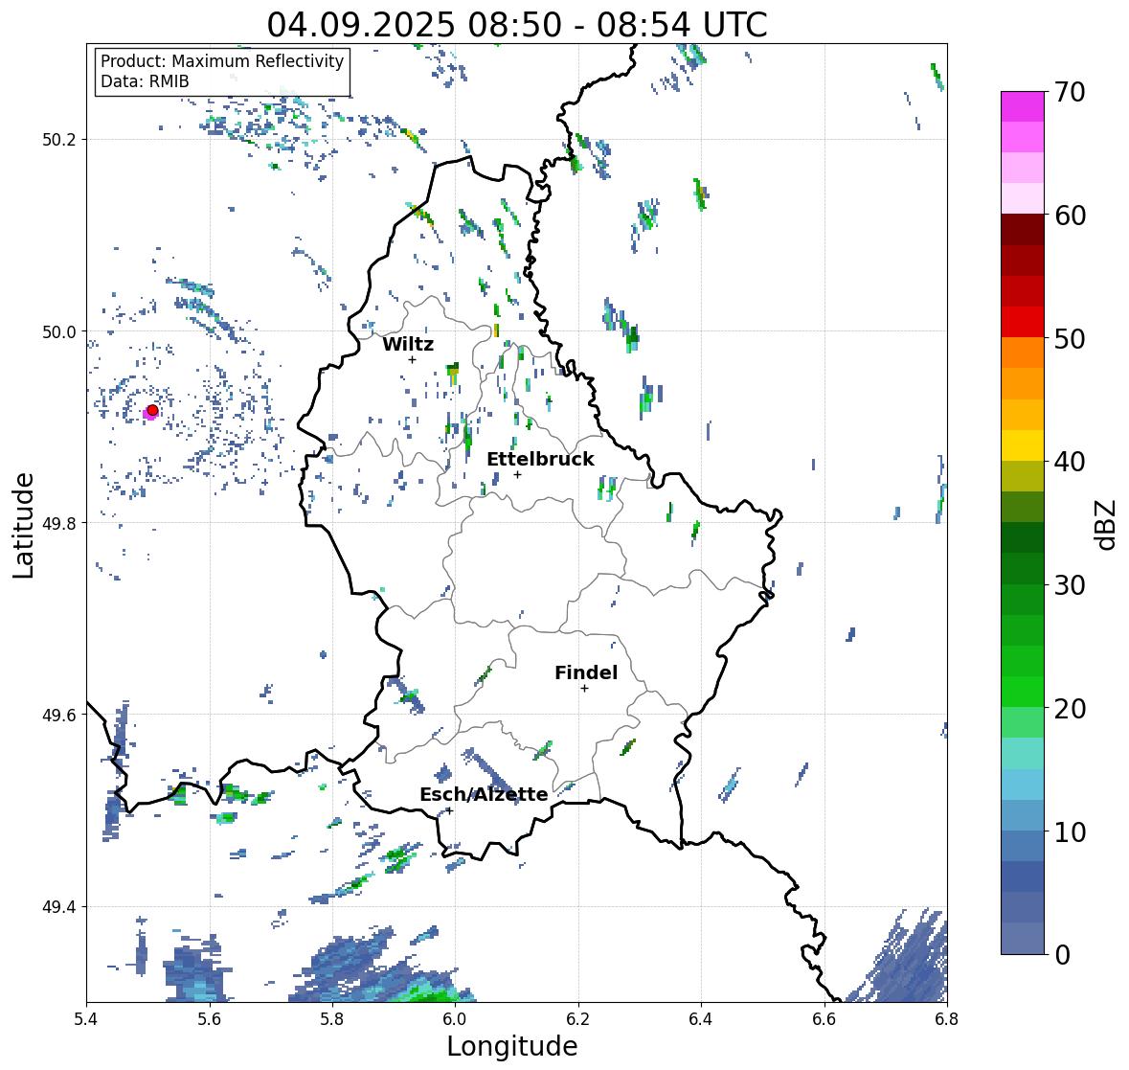The width and height of the screenshot is (1129, 1070).
Task: Click the yellow 40 dBZ colorbar segment
Action: click(x=1023, y=445)
